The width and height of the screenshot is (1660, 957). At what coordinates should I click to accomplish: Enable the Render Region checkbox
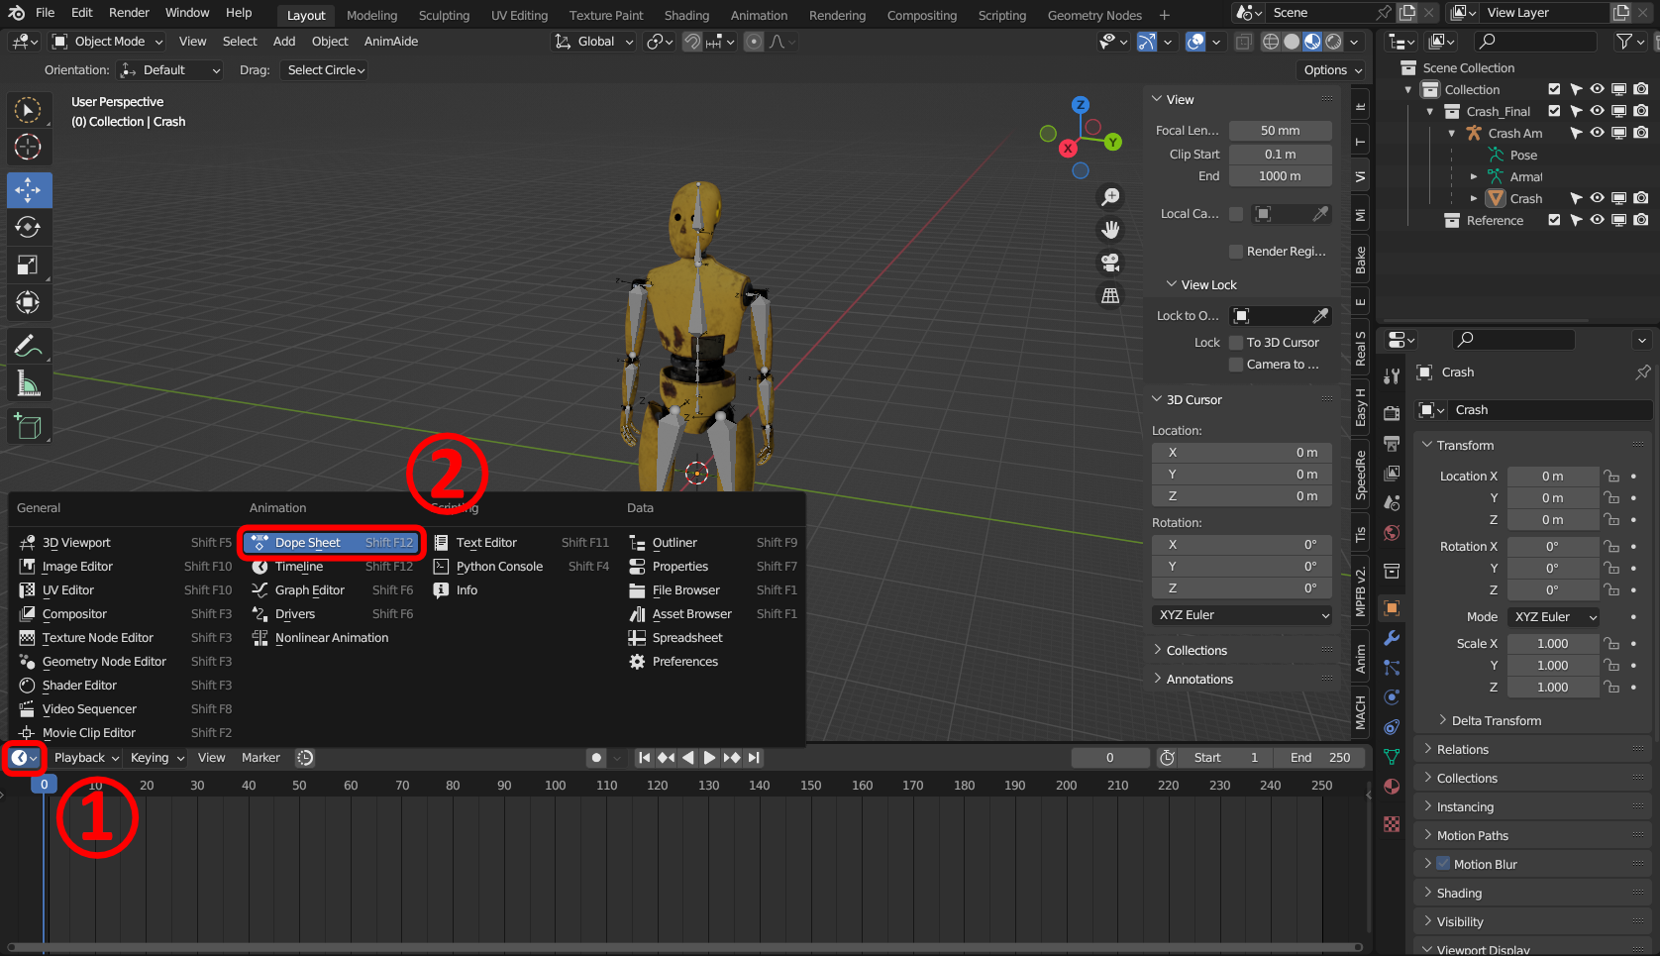(1236, 252)
